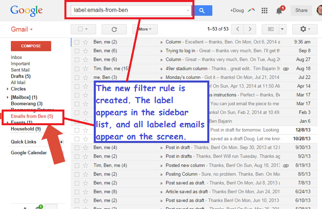
Task: Check the Trying to log in email
Action: point(77,51)
